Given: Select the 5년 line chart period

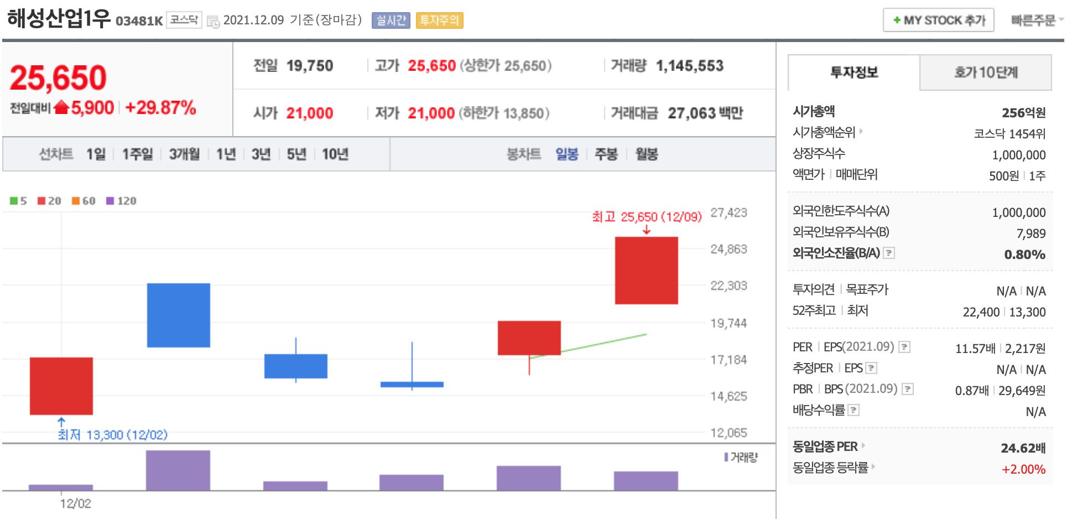Looking at the screenshot, I should point(296,154).
